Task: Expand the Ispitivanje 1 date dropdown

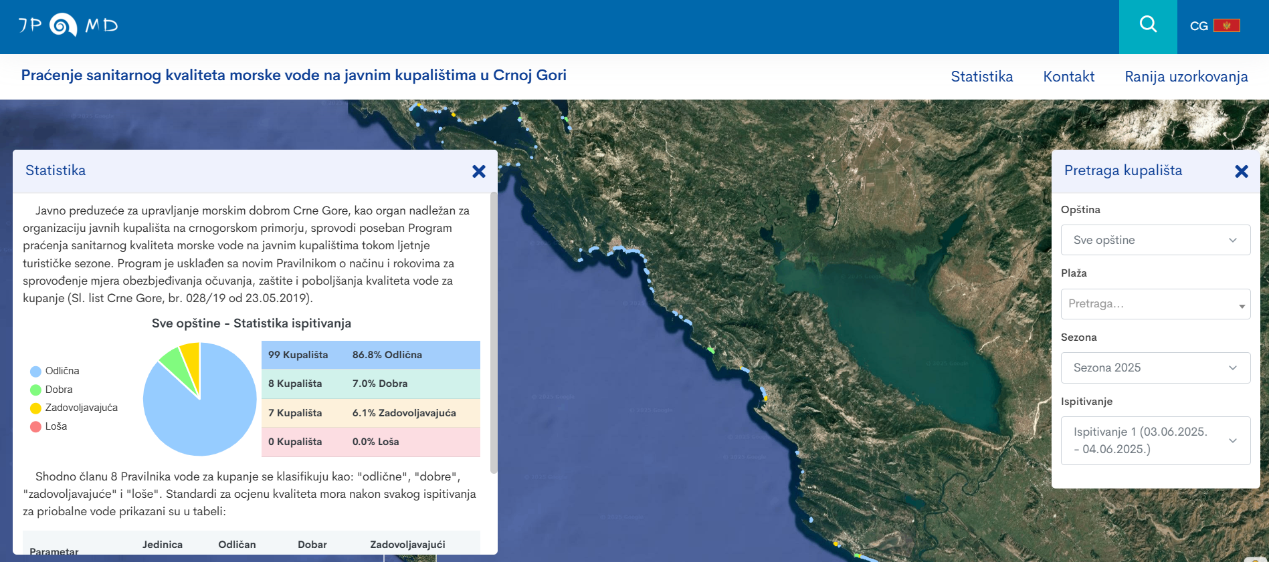Action: [x=1155, y=440]
